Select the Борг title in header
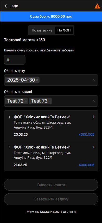102x223 pixels. [15, 6]
